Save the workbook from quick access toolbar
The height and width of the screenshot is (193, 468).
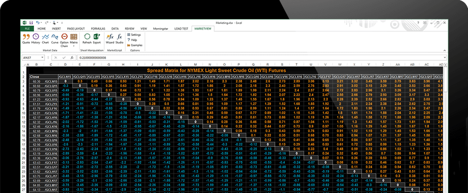31,22
